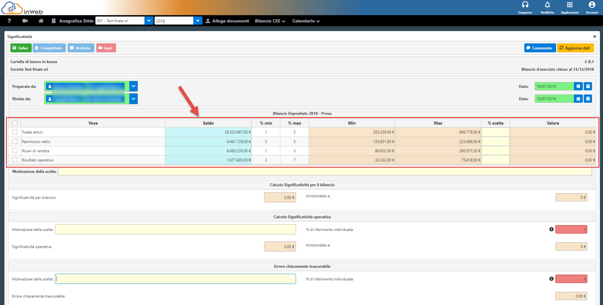This screenshot has height=305, width=603.
Task: Open the company dropdown 001 - Test finale srl
Action: 149,21
